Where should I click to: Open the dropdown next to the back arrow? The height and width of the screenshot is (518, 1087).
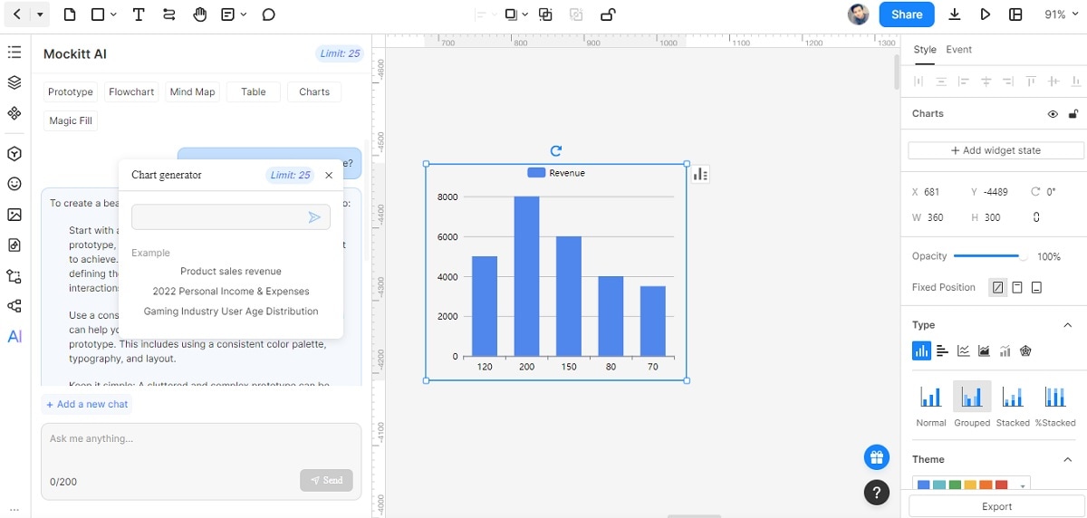pos(39,14)
